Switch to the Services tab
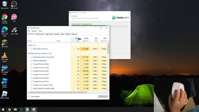The image size is (199, 112). click(74, 34)
